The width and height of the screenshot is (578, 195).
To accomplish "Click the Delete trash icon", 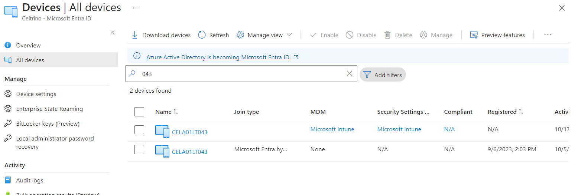I will (387, 35).
